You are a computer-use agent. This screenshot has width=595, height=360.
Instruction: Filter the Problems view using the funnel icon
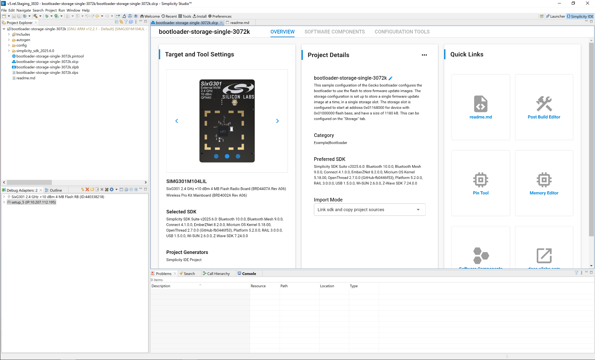(577, 273)
